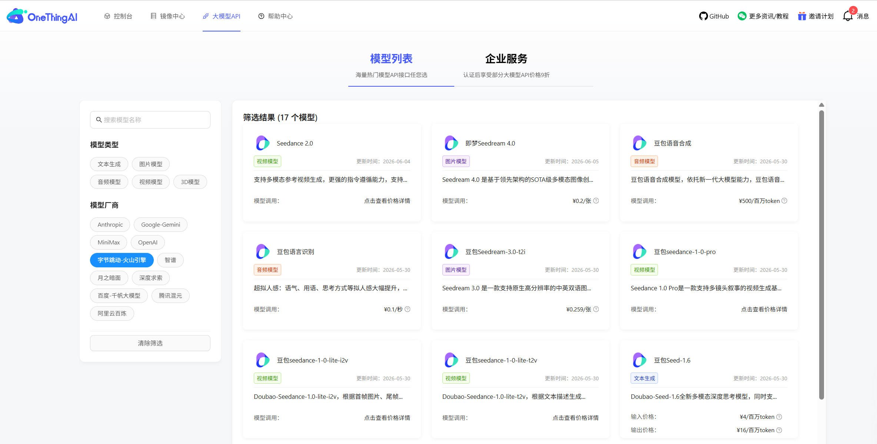Click the 图片模型 tag on 即梦Seedream 4.0

pyautogui.click(x=456, y=161)
